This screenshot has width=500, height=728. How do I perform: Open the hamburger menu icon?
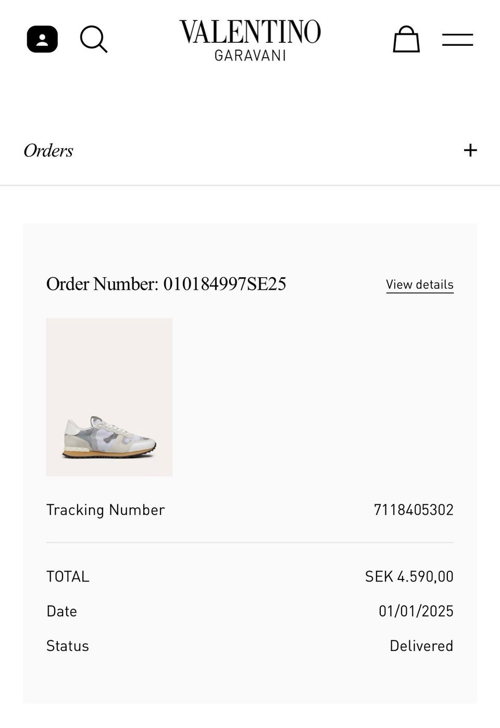(x=457, y=40)
